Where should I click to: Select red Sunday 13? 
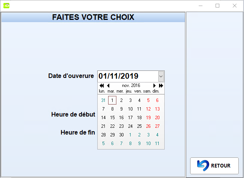pyautogui.click(x=157, y=109)
